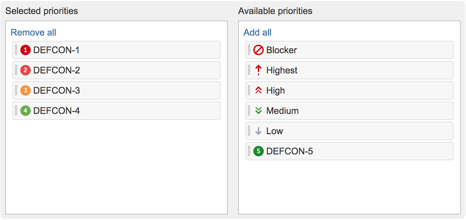Click the red DEFCON-1 priority icon
The height and width of the screenshot is (220, 466).
(26, 50)
